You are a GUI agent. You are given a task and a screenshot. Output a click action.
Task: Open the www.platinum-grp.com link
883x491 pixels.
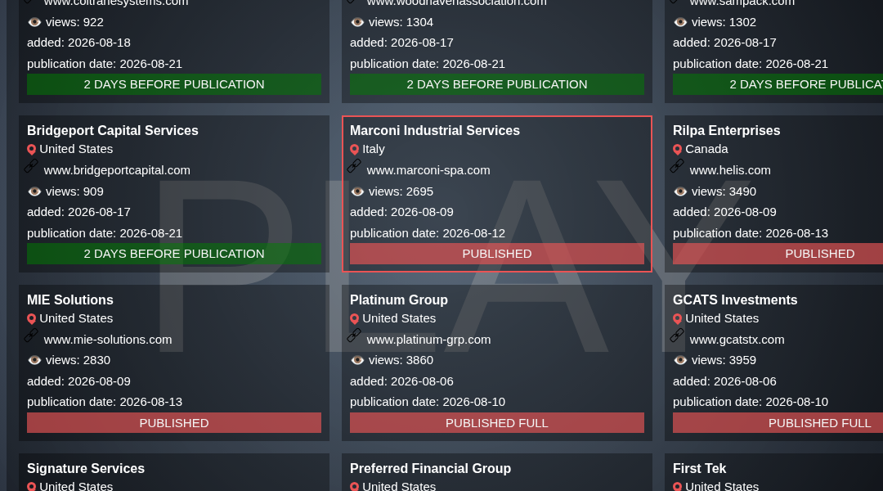[428, 340]
